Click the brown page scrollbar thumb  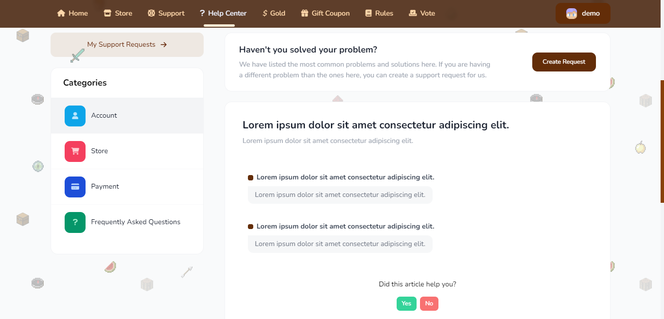(662, 142)
